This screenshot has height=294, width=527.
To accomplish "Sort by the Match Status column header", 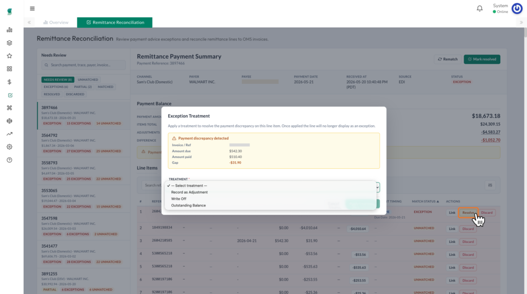I will [x=425, y=201].
